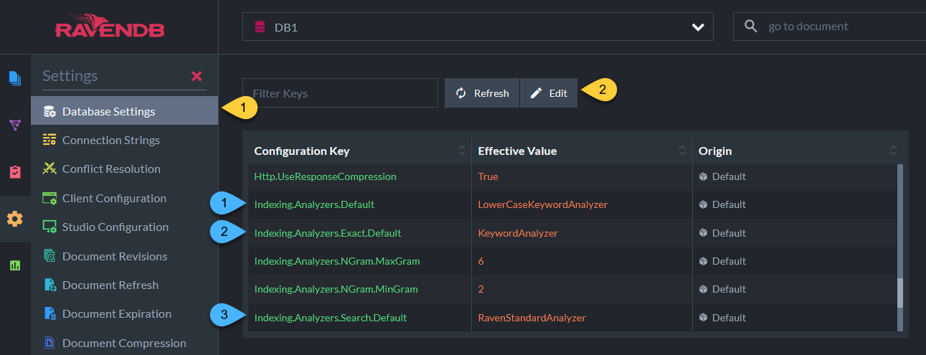Click the RavenDB logo
This screenshot has height=355, width=926.
(x=108, y=26)
